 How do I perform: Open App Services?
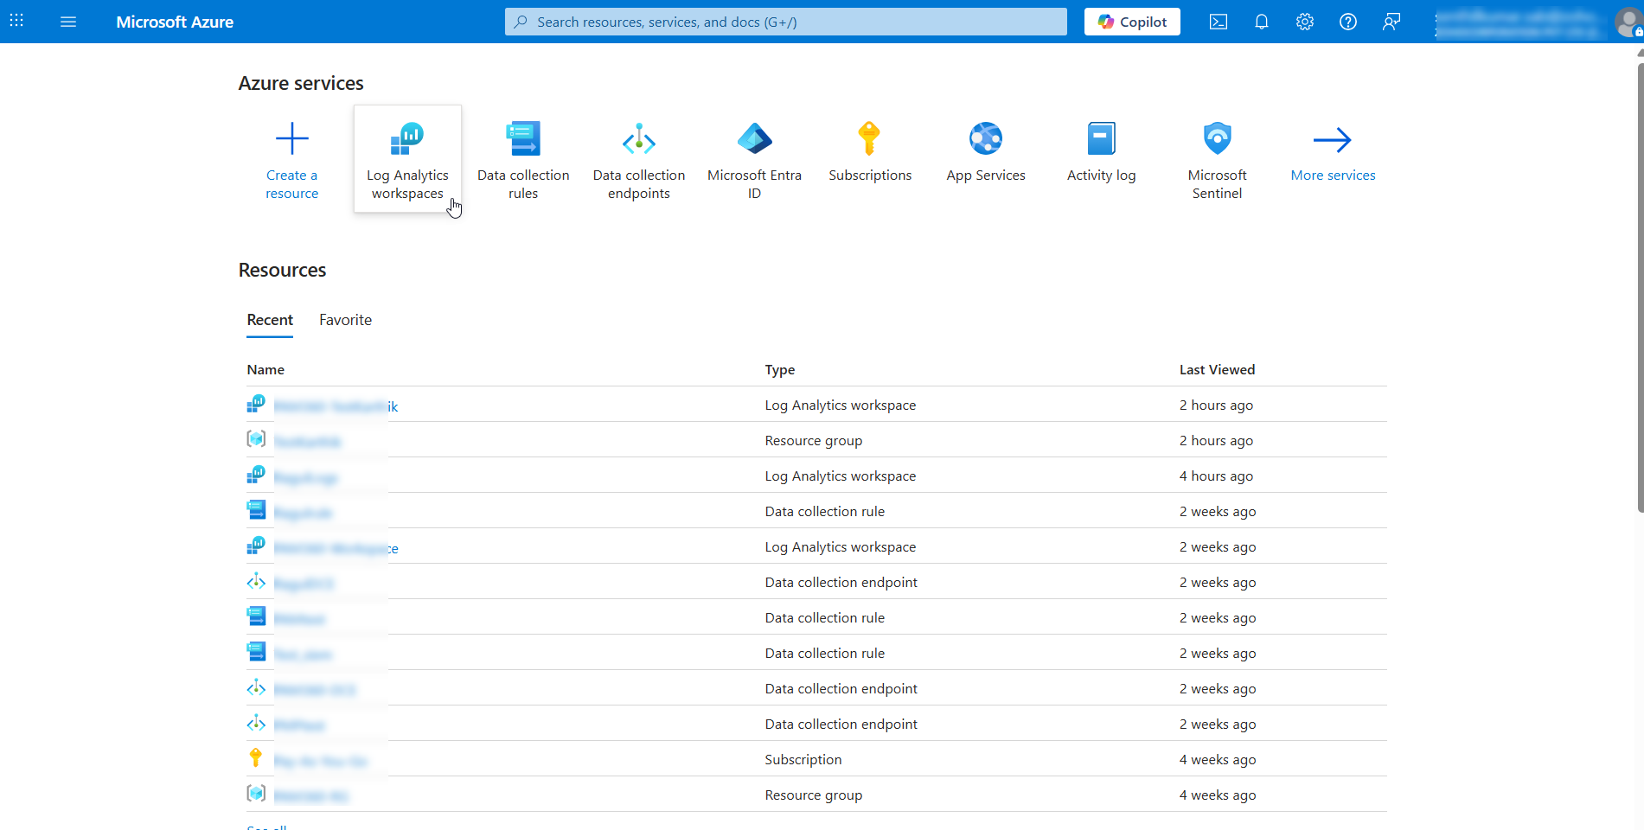(985, 150)
